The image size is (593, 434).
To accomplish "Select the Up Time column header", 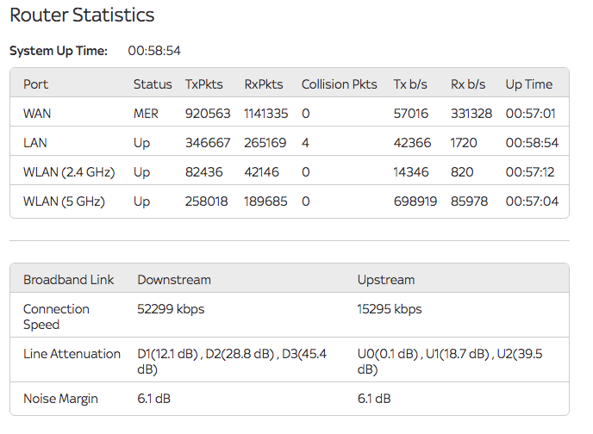I will tap(529, 84).
